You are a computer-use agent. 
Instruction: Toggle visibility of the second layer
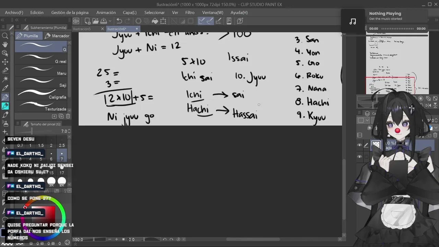pos(359,157)
